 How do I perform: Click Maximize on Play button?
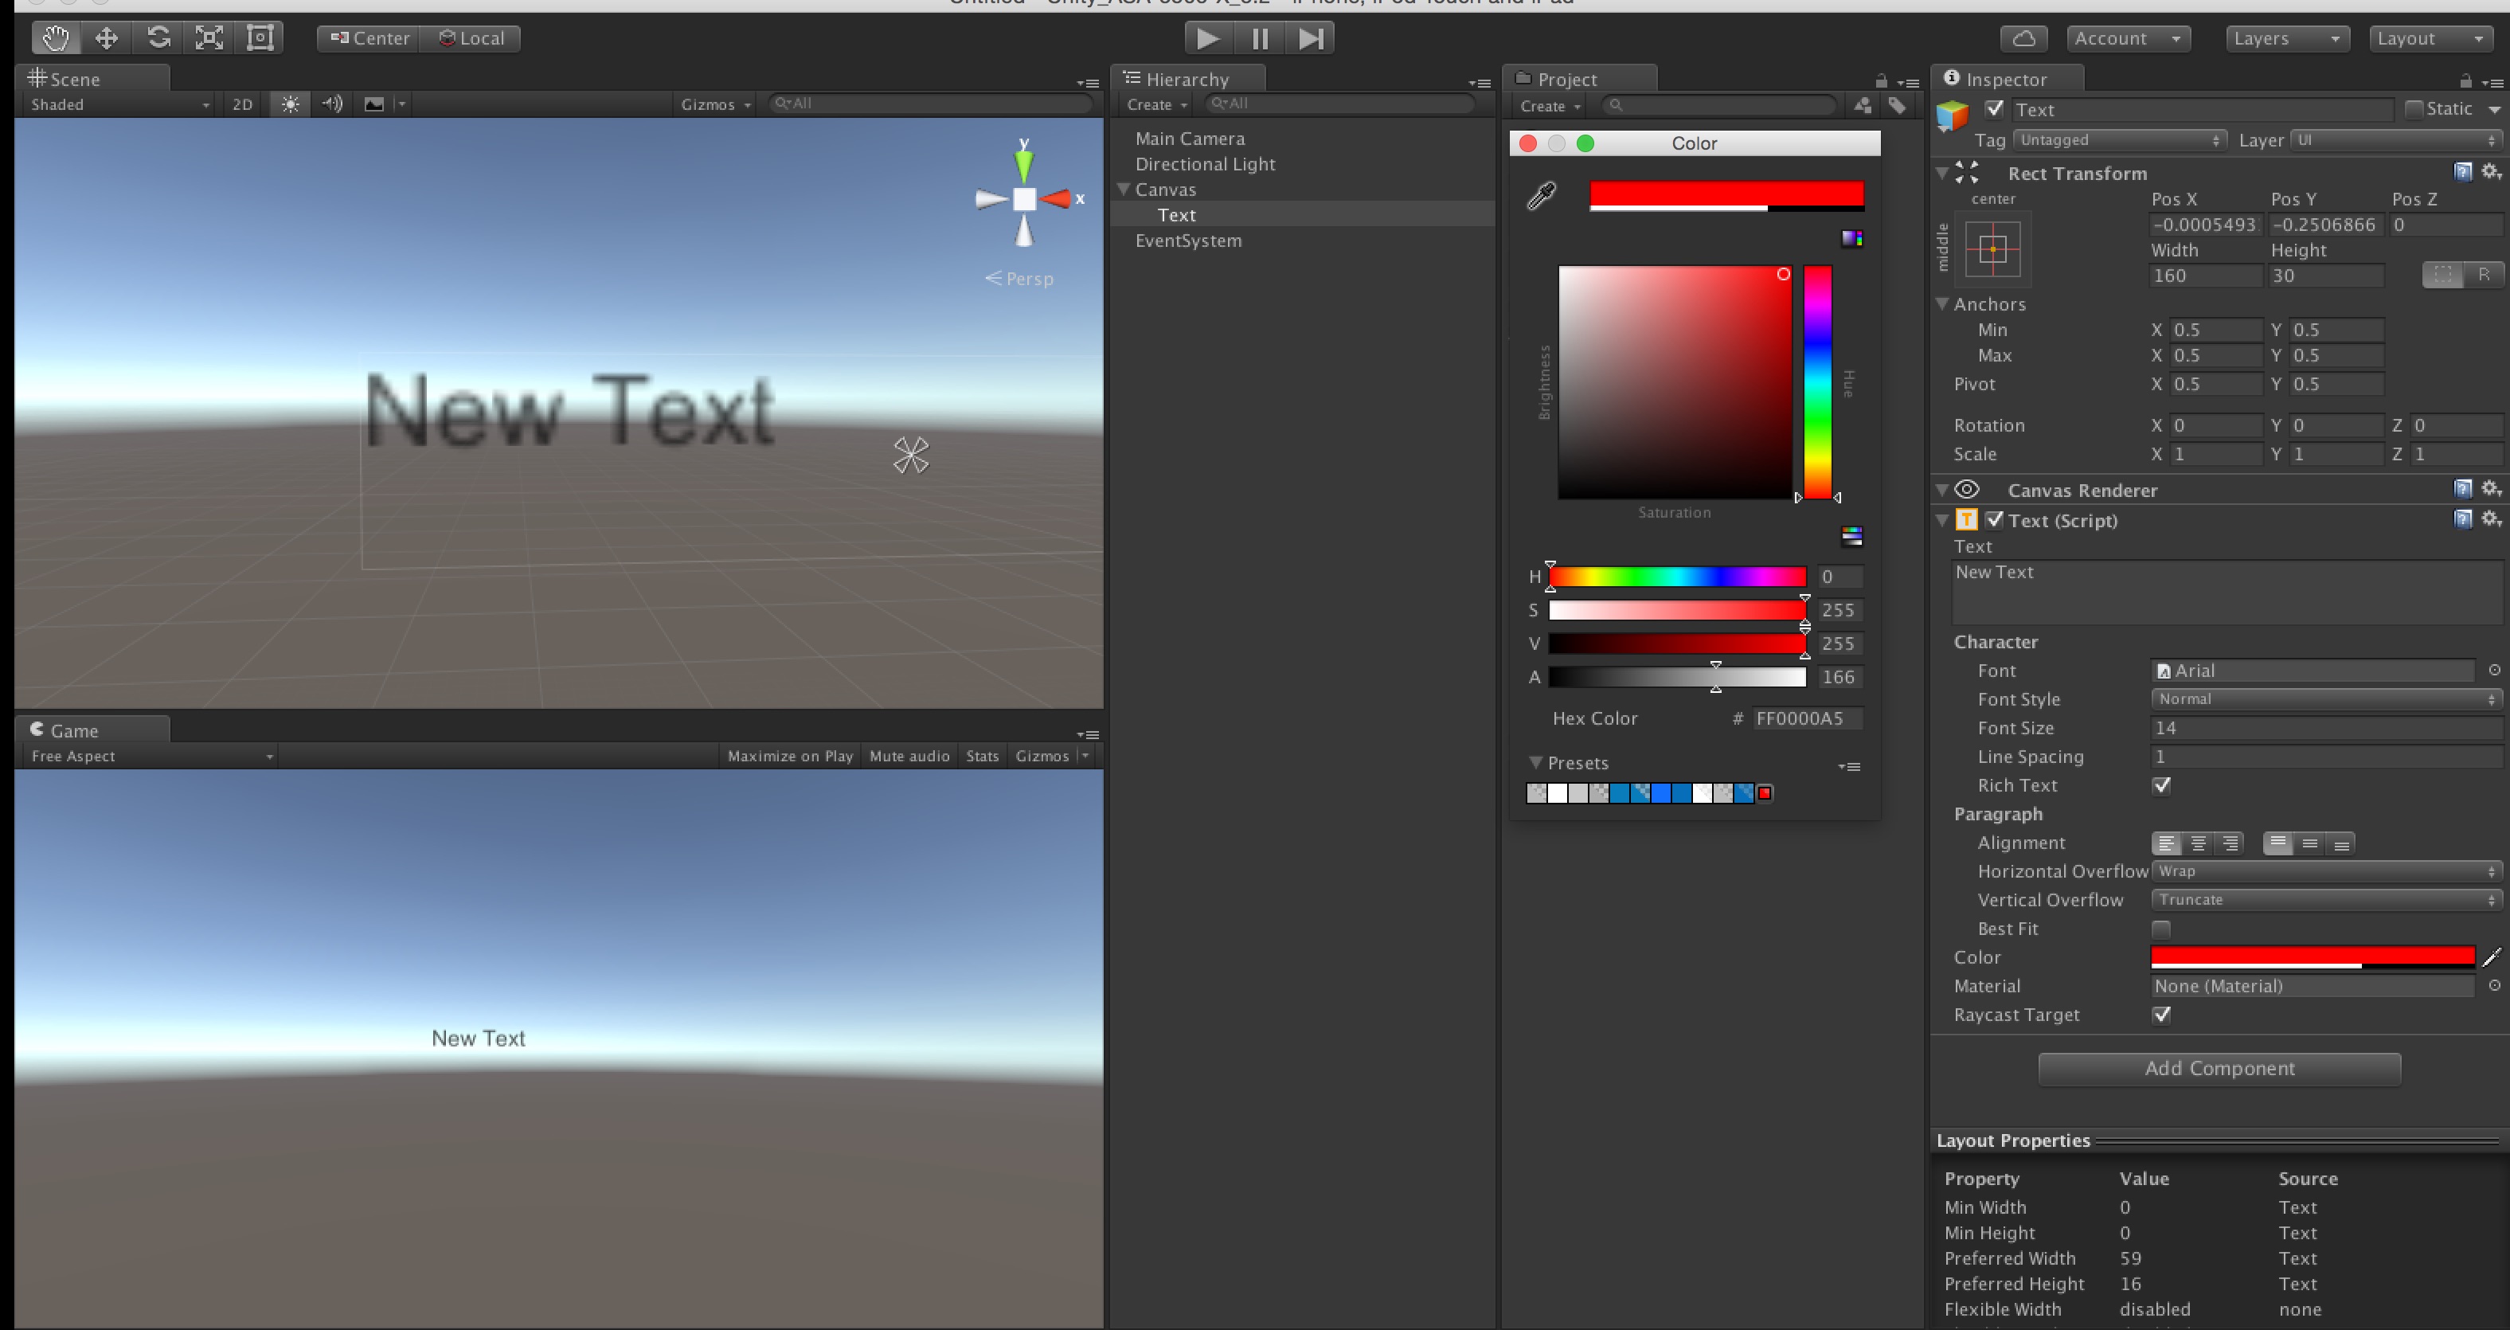coord(789,756)
